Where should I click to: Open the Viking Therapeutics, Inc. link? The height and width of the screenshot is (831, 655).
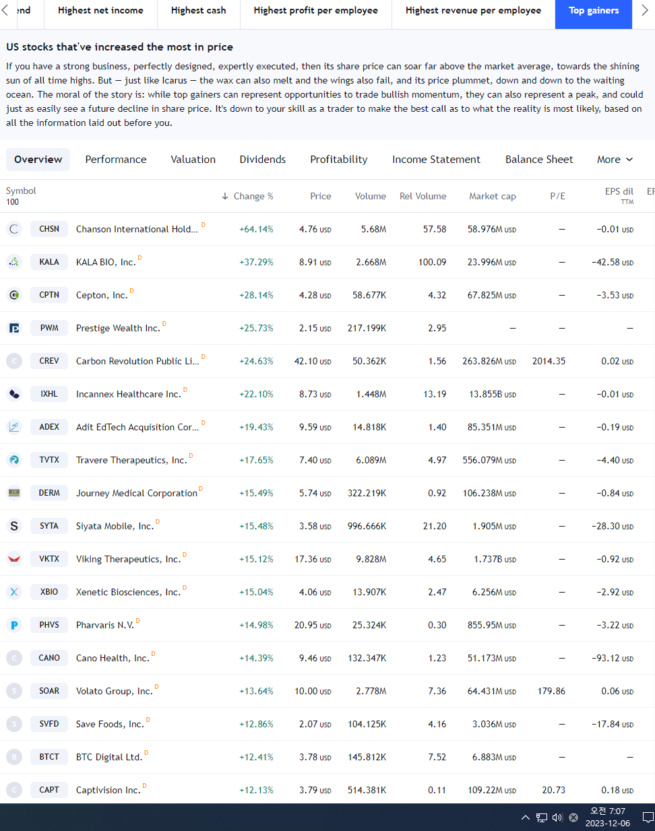click(128, 559)
